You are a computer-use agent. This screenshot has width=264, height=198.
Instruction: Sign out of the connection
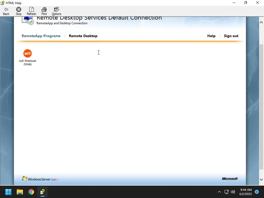[231, 36]
